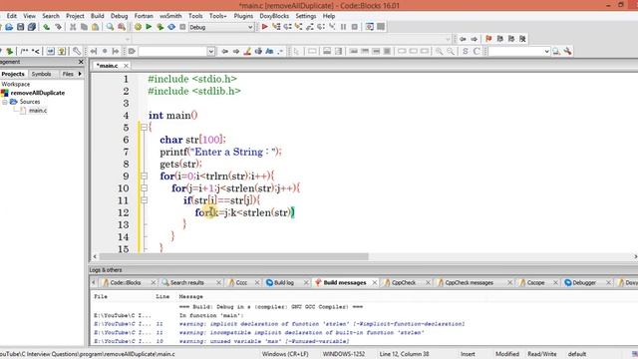This screenshot has width=638, height=359.
Task: Rebuild the project with the blue arrows icon
Action: pyautogui.click(x=171, y=27)
